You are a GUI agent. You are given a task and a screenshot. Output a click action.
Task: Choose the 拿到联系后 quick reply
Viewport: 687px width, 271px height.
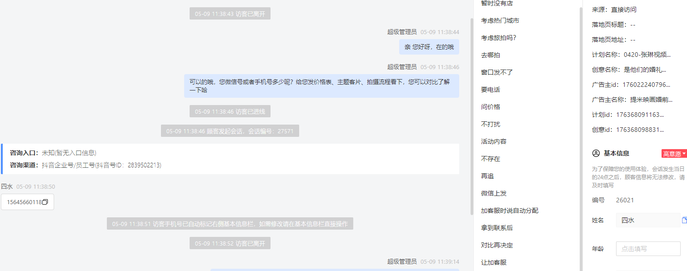point(497,228)
